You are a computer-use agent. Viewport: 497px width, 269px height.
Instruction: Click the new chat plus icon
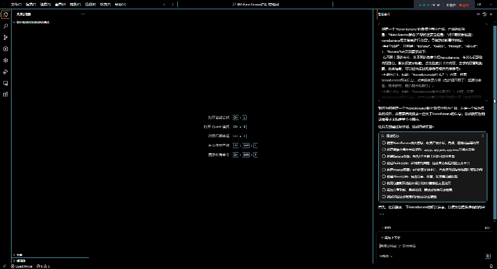[x=479, y=14]
